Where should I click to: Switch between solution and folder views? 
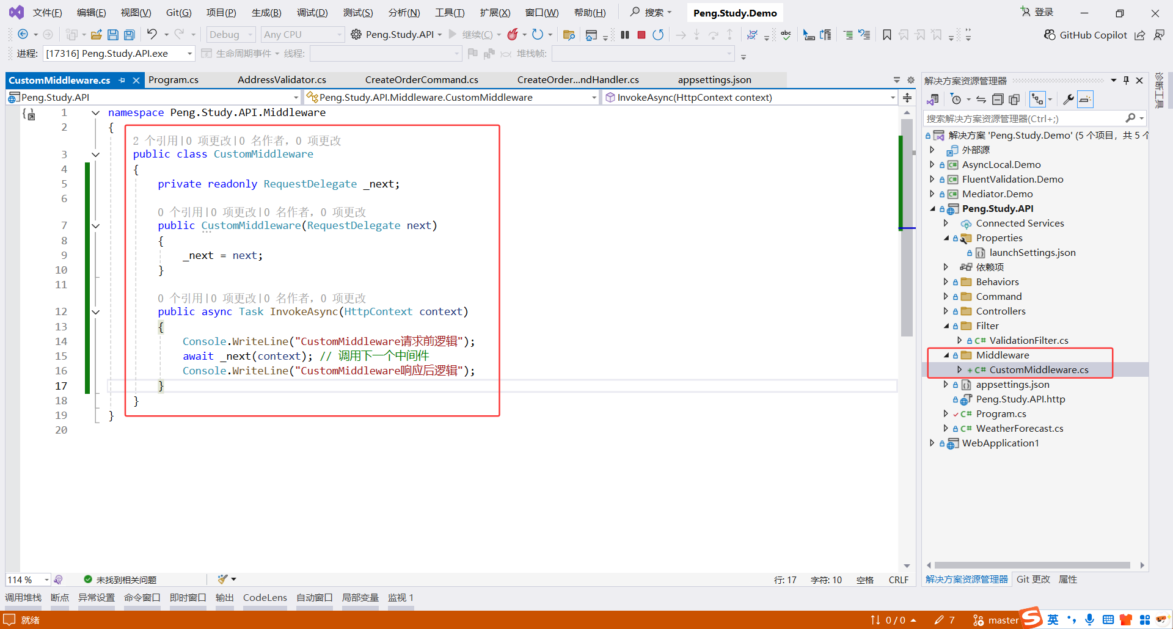coord(933,100)
